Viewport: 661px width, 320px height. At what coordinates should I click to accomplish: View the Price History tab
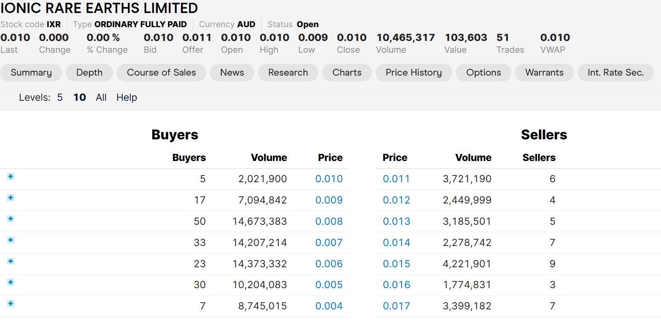pos(413,73)
